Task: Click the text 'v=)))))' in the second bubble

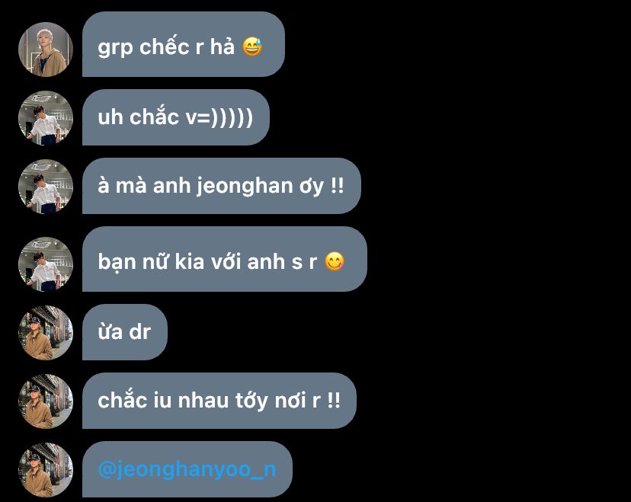Action: [x=219, y=117]
